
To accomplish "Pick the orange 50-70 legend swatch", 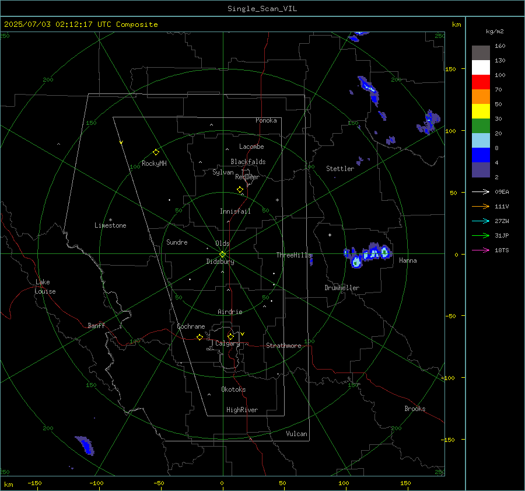I will tap(481, 97).
